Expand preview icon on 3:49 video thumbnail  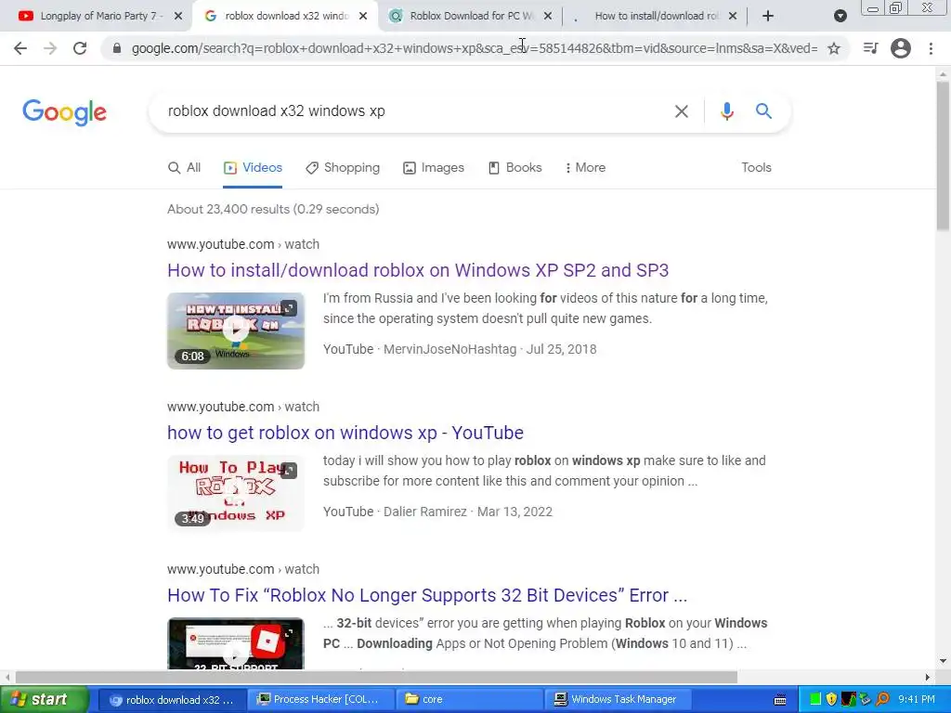click(289, 471)
